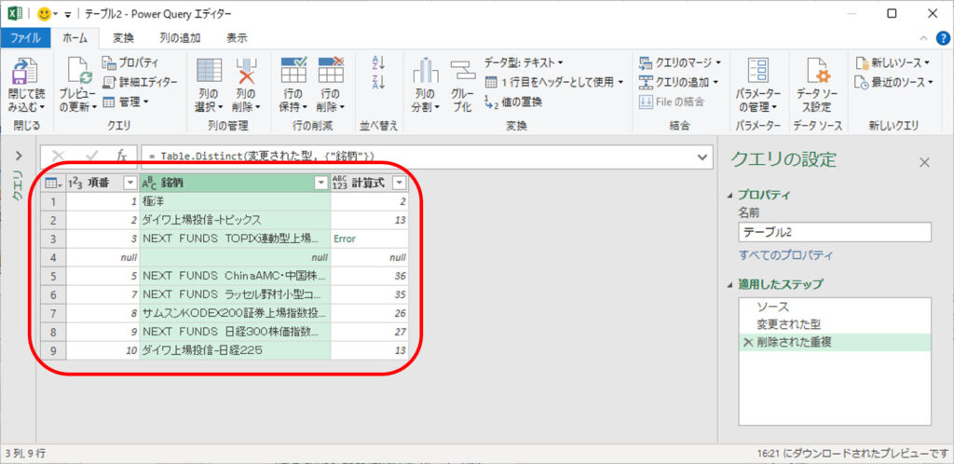
Task: Open Properties (プロパティ) in the Query group
Action: 130,62
